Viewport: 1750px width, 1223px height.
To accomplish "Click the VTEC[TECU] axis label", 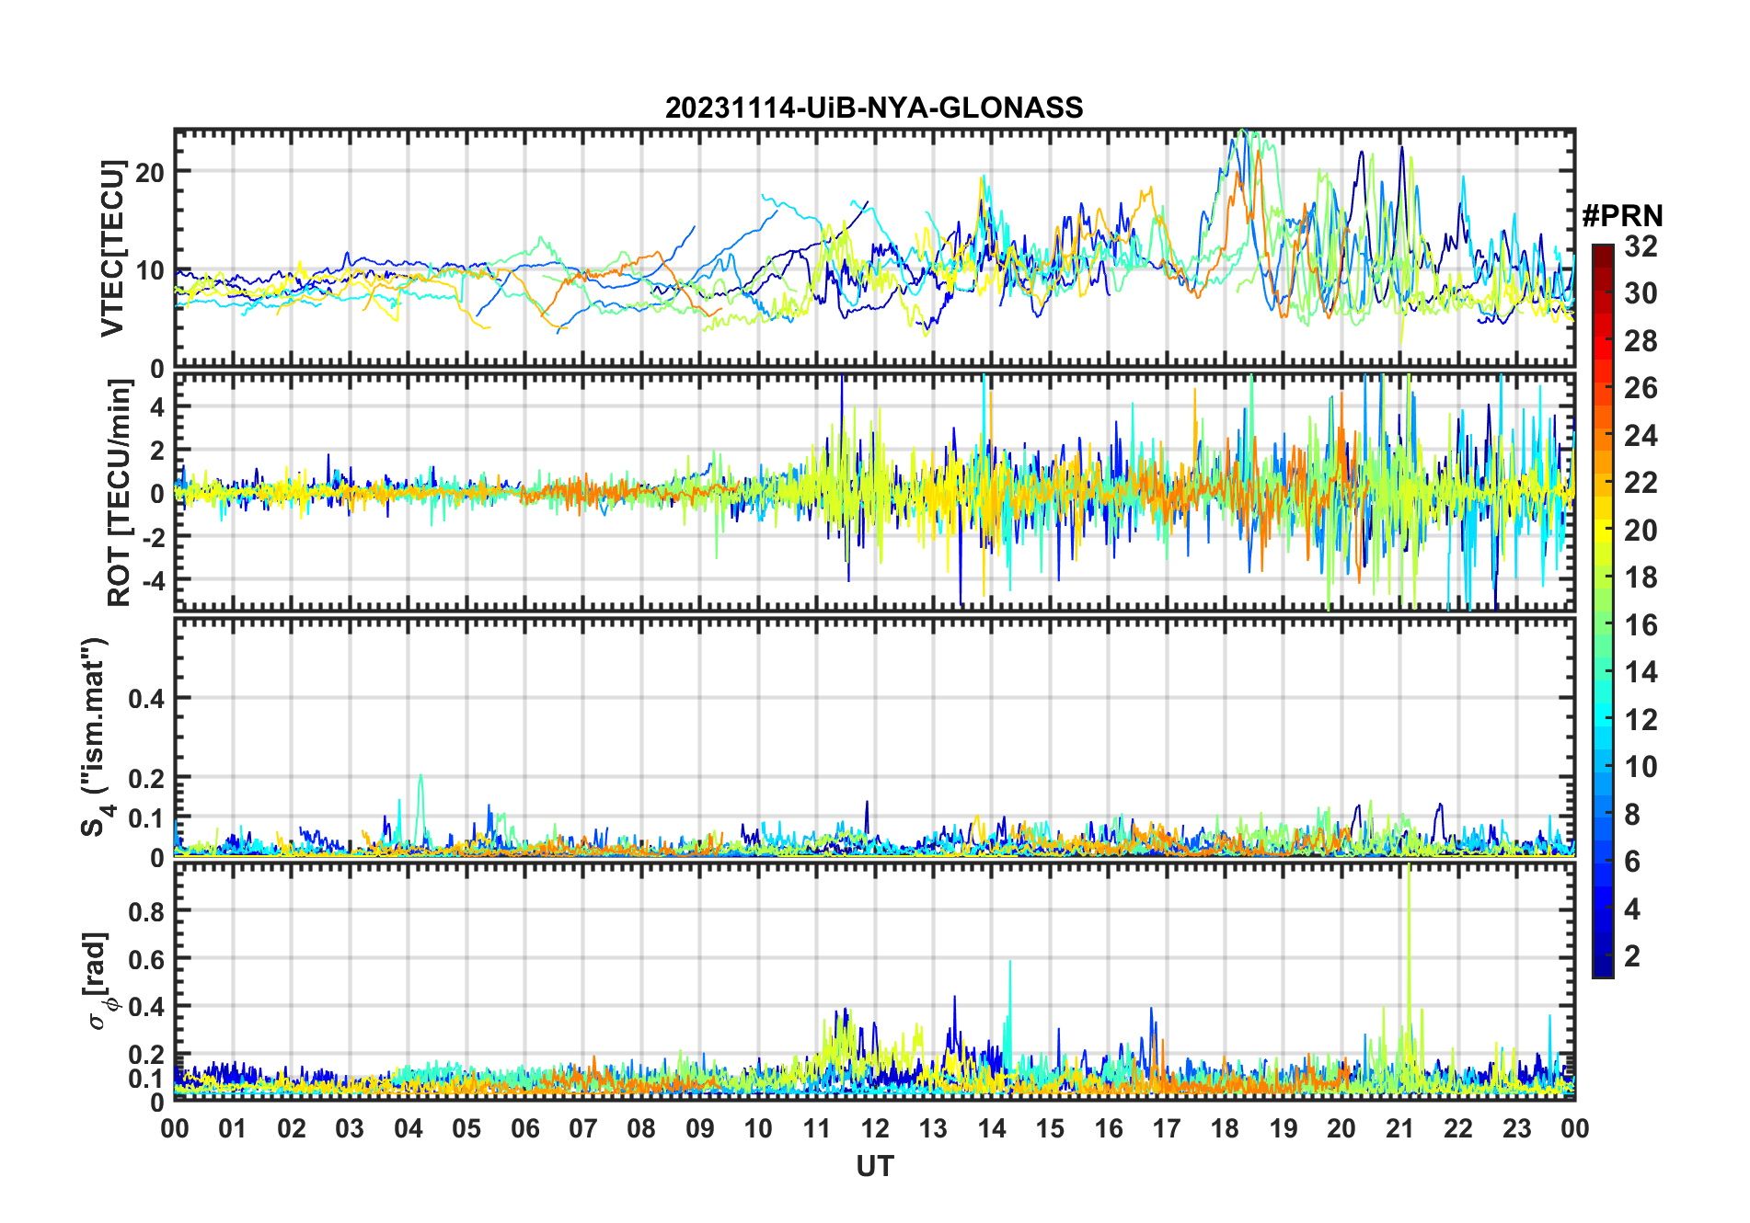I will tap(112, 248).
